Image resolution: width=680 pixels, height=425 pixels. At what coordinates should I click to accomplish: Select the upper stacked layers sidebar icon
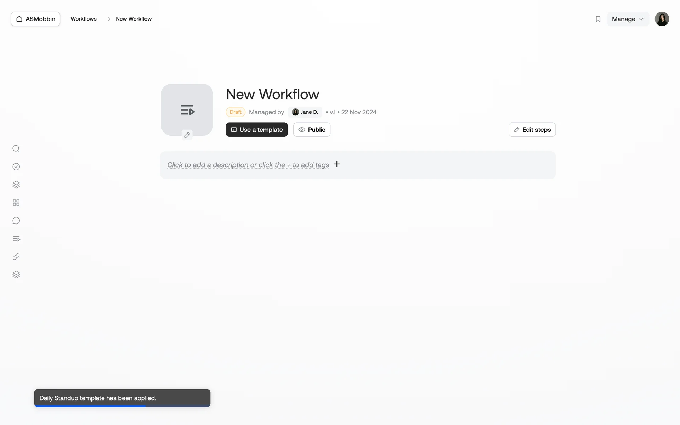(16, 185)
